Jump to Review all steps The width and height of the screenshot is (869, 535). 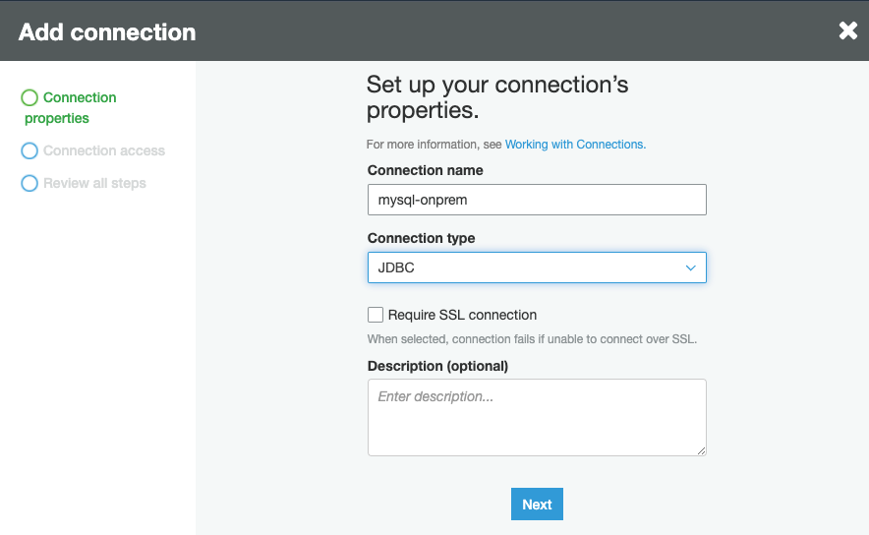pos(94,183)
